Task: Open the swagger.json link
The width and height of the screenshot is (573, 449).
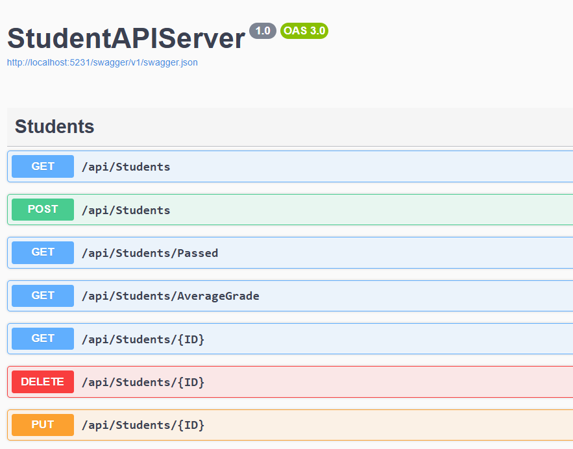Action: point(102,63)
